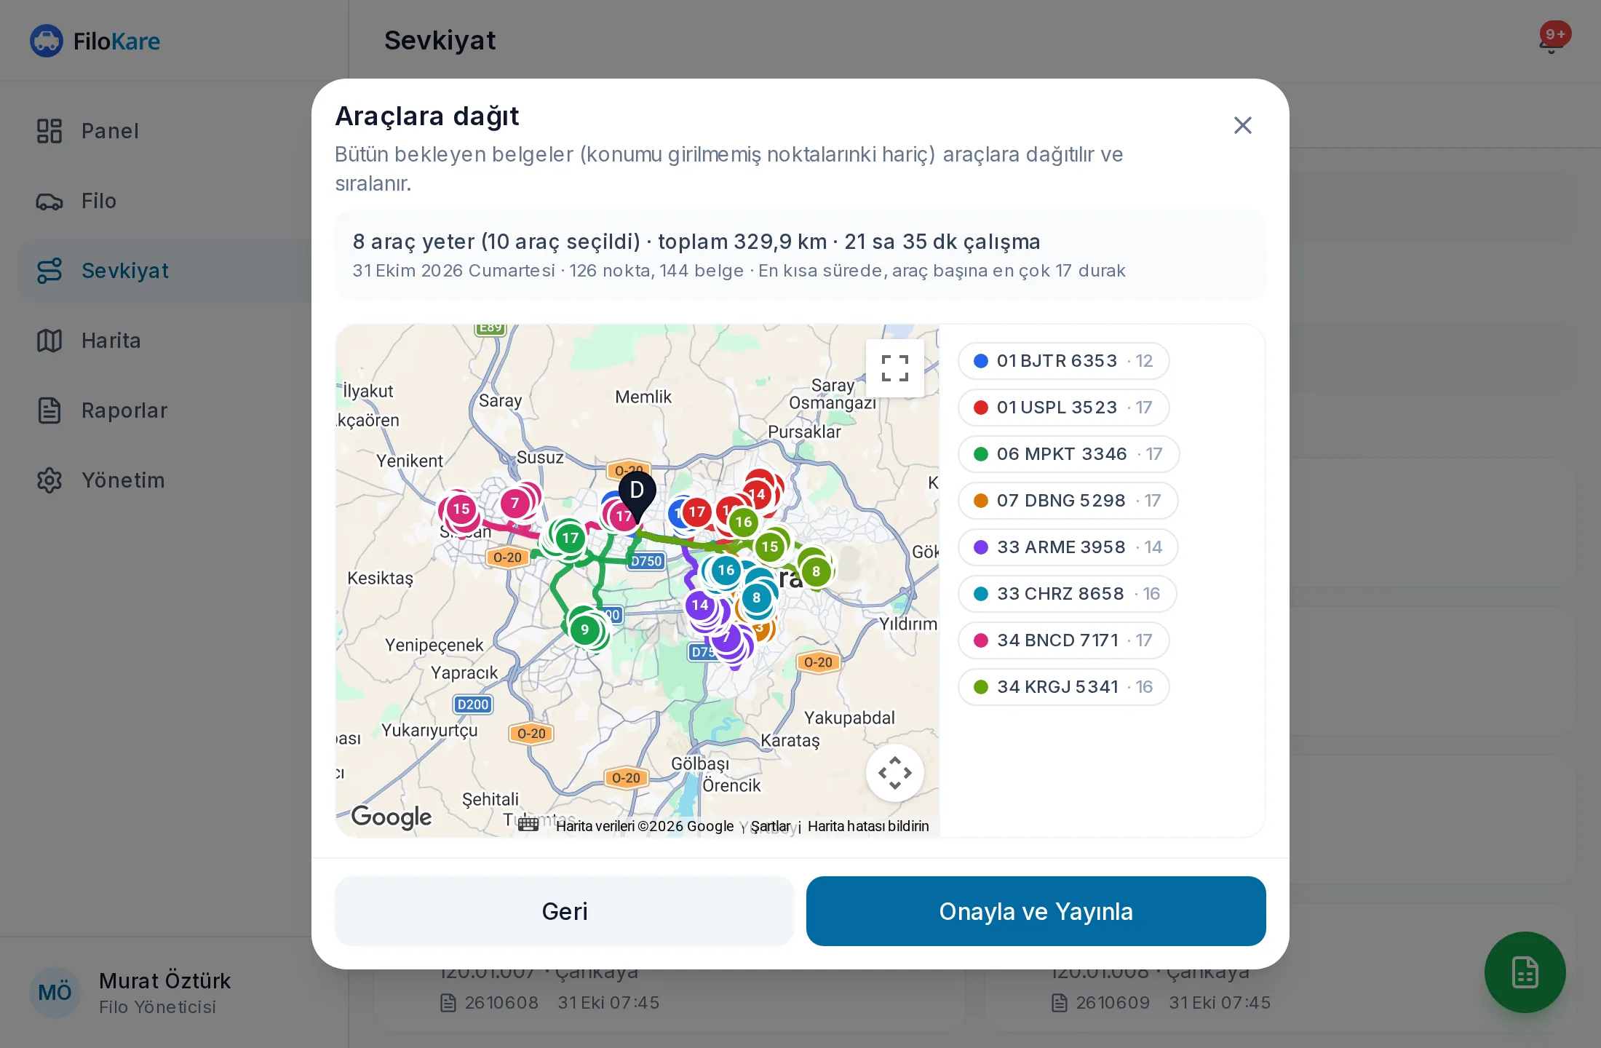Open the Şartlar map terms link
This screenshot has width=1601, height=1048.
tap(771, 826)
